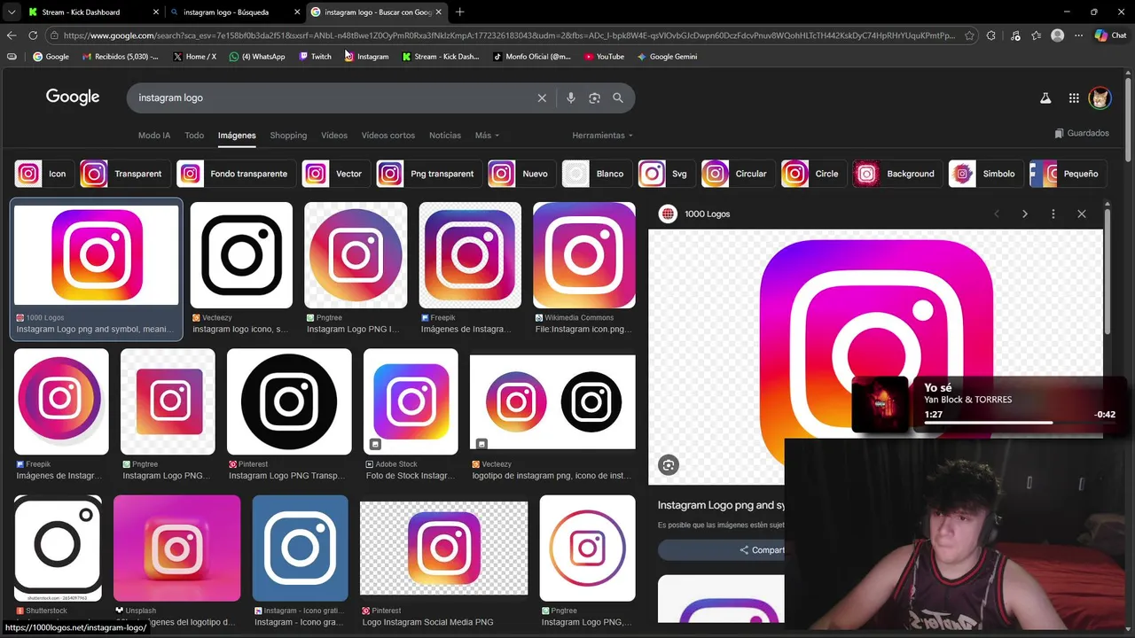Open browser extensions puzzle icon

(x=991, y=35)
